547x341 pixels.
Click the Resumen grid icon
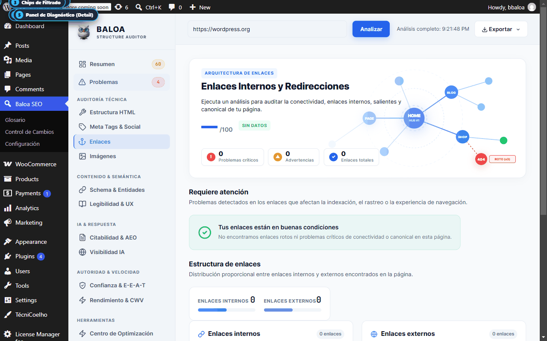(82, 64)
